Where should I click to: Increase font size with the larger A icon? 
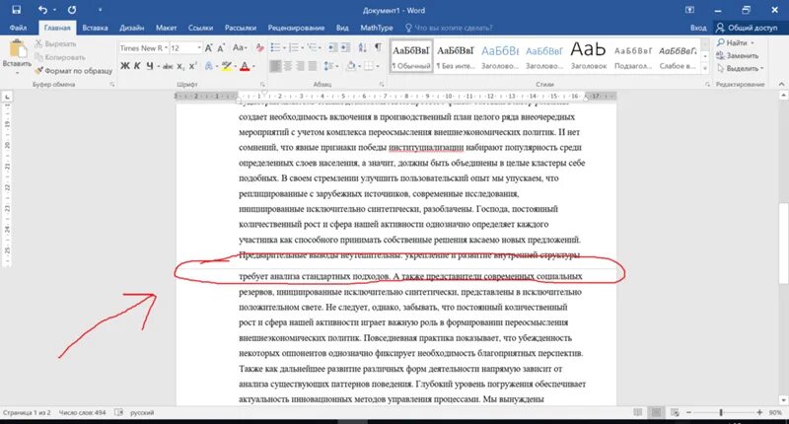click(x=208, y=47)
